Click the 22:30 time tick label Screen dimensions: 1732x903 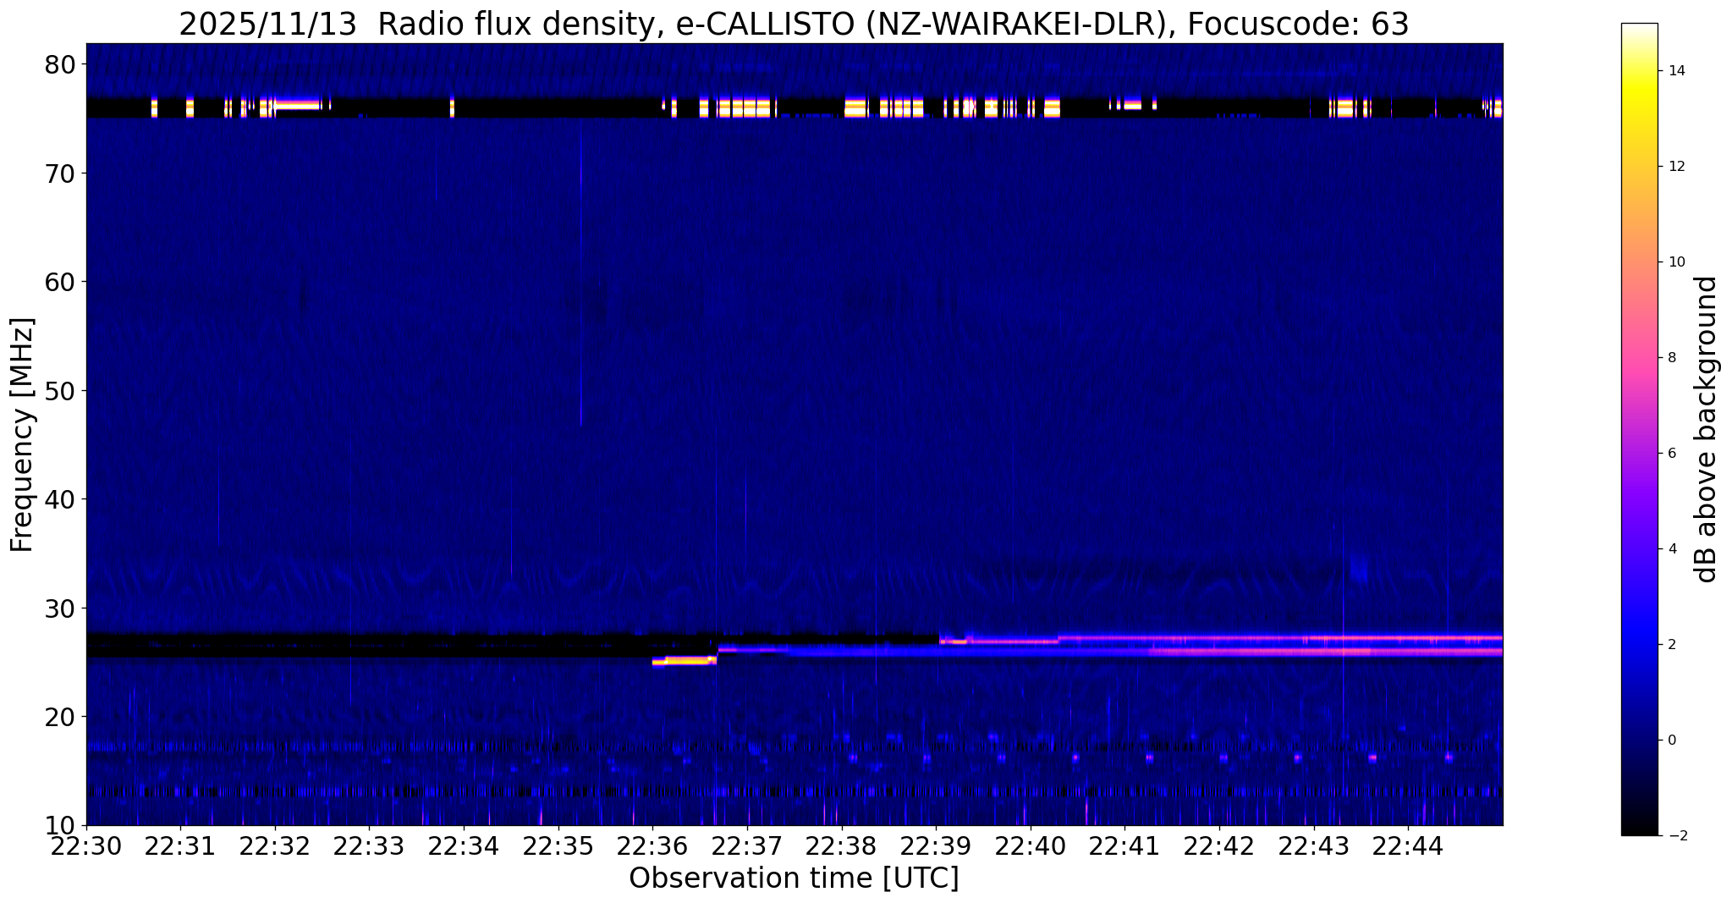[x=86, y=846]
